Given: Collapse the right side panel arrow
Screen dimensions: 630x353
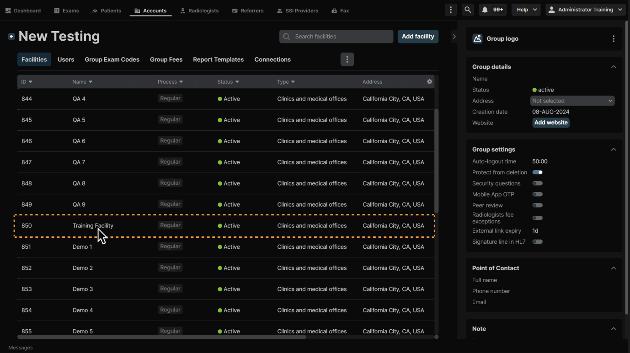Looking at the screenshot, I should (454, 37).
